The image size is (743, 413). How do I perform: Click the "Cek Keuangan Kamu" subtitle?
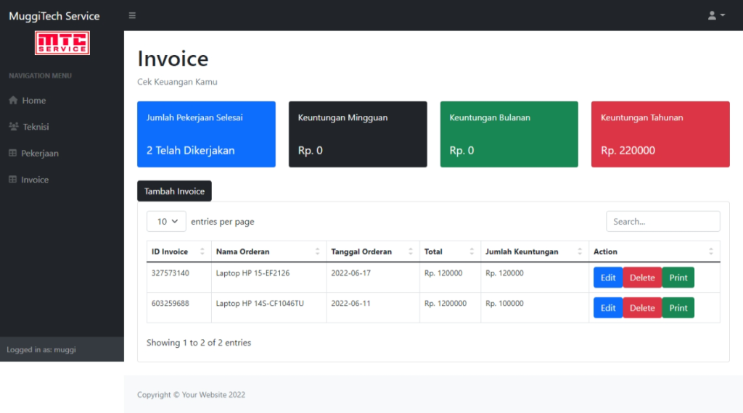pyautogui.click(x=177, y=82)
